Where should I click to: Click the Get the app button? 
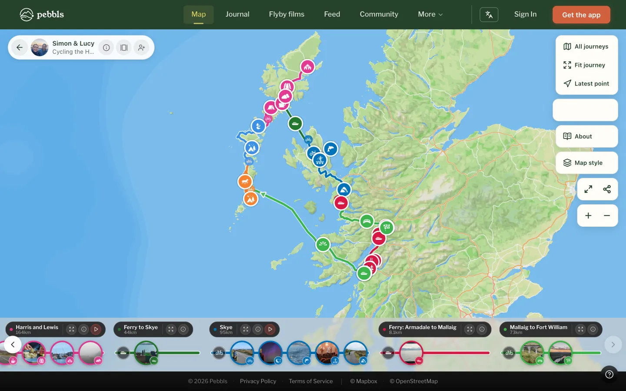click(581, 15)
